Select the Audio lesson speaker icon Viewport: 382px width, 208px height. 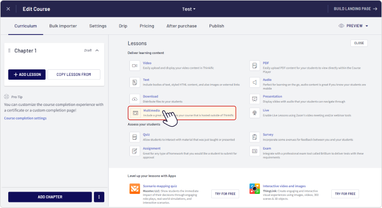(x=255, y=82)
